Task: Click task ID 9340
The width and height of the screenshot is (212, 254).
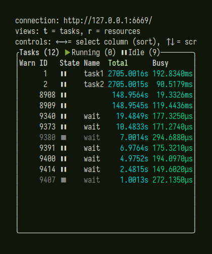Action: 47,116
